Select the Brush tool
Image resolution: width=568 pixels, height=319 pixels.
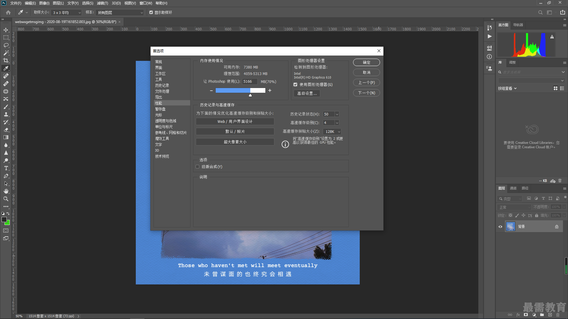[6, 107]
